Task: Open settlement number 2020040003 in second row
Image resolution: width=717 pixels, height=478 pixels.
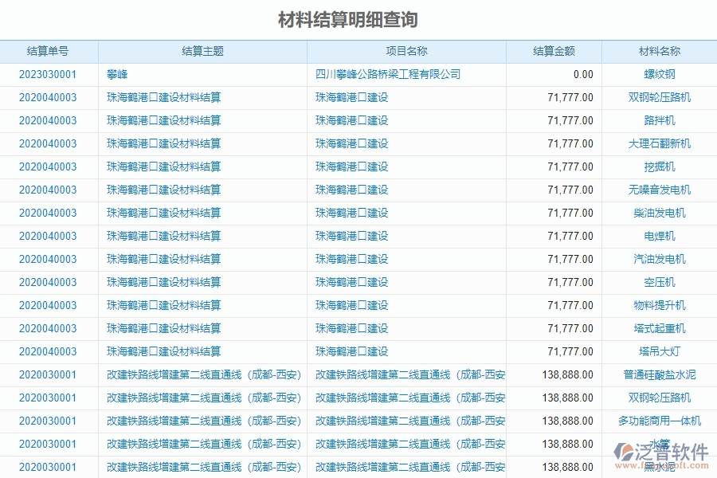Action: coord(49,97)
